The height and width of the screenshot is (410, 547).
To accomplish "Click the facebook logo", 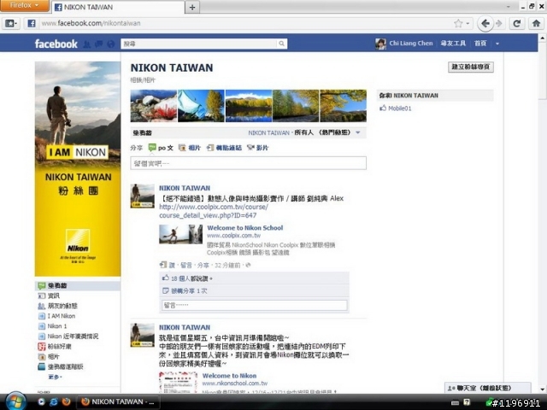I will click(56, 44).
